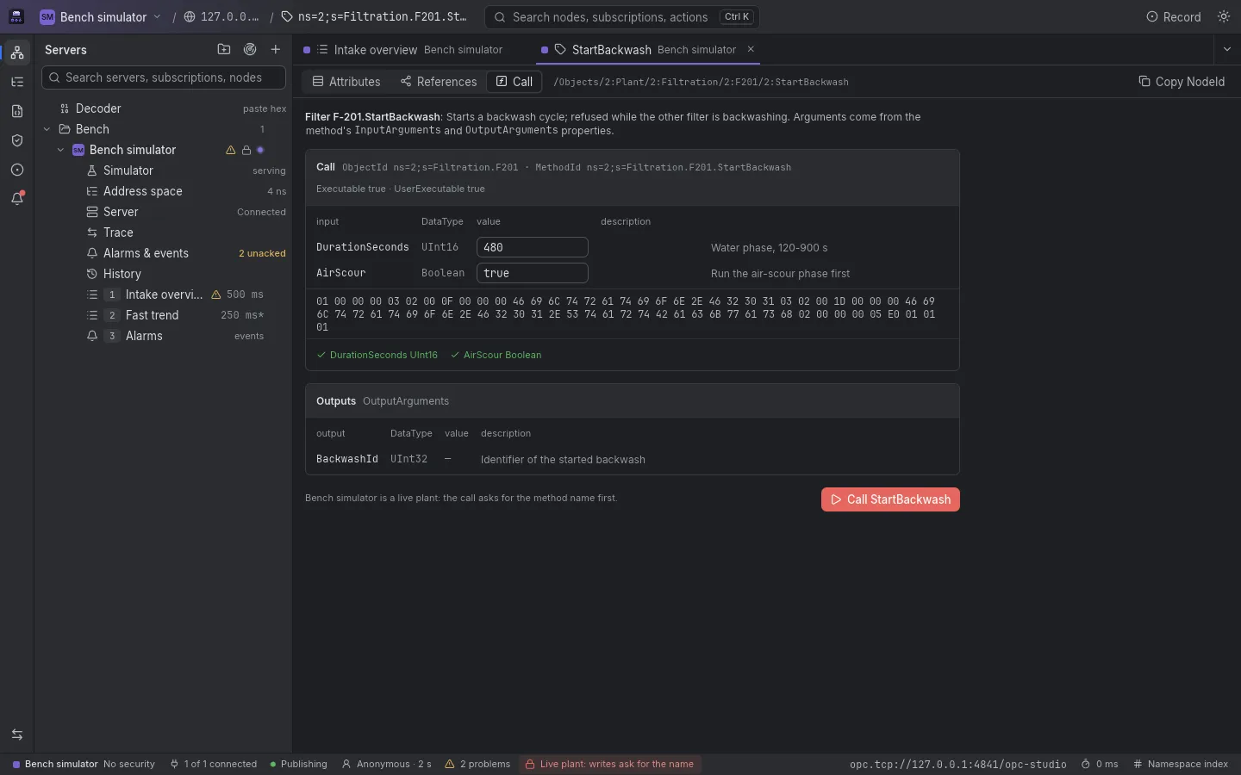Screen dimensions: 1241x775
Task: Start recording with the Record button
Action: click(x=1174, y=17)
